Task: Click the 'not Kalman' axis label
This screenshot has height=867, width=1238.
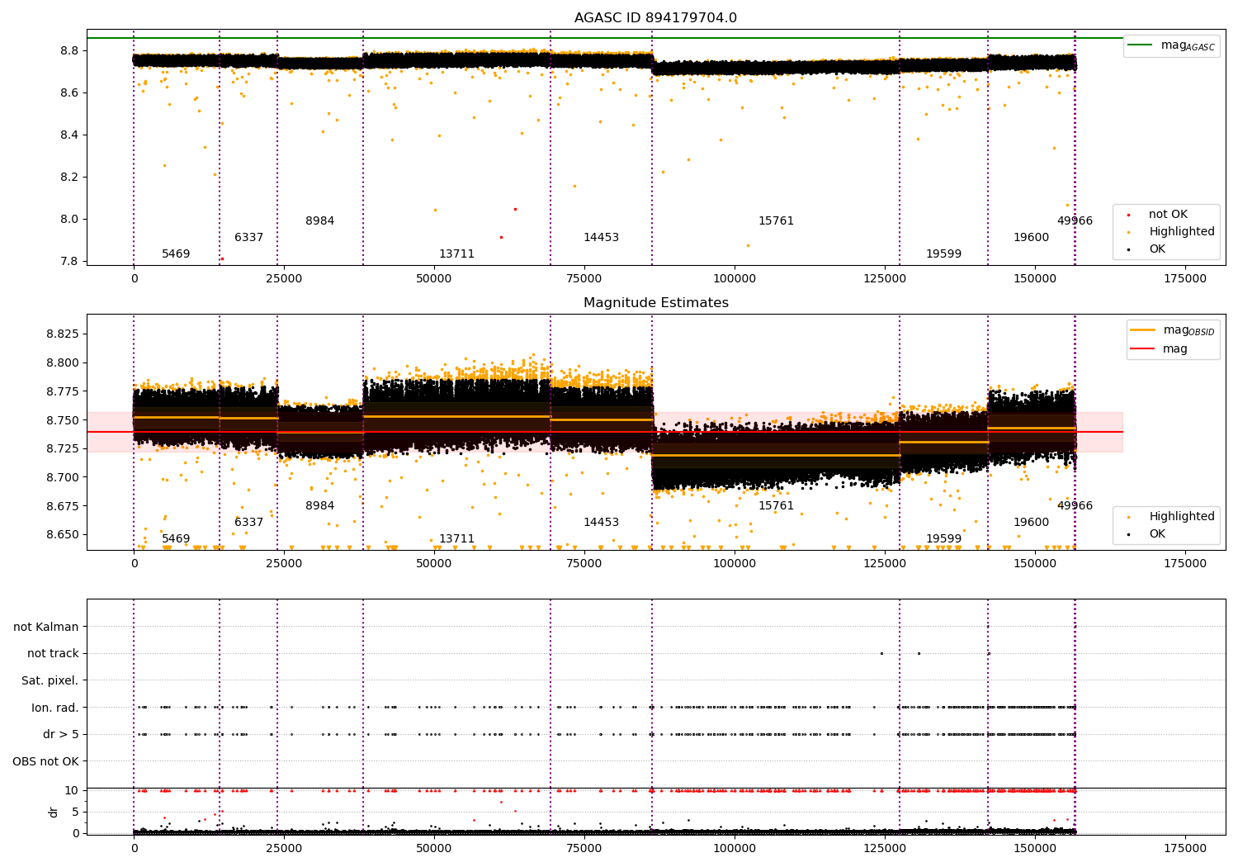Action: coord(46,627)
